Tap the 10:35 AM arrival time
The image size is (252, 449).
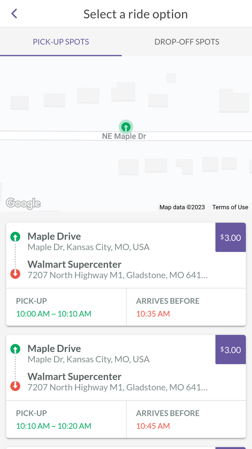[x=153, y=314]
